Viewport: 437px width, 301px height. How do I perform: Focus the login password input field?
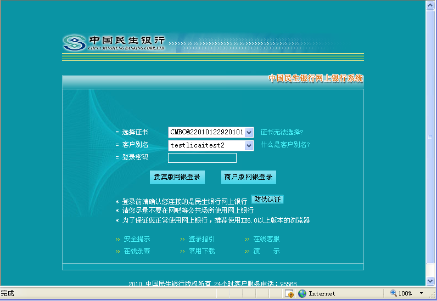tap(203, 158)
